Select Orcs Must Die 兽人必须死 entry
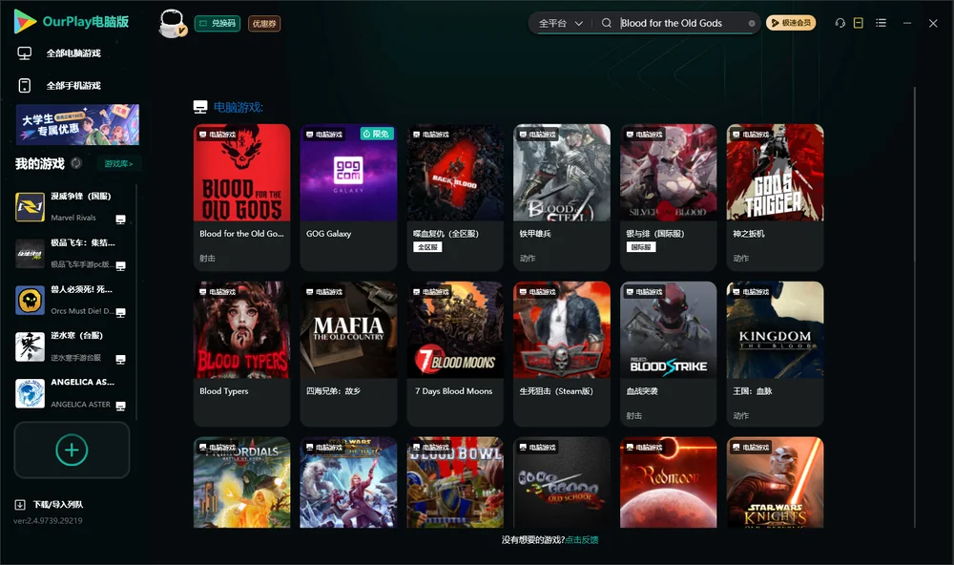The width and height of the screenshot is (954, 565). [72, 300]
